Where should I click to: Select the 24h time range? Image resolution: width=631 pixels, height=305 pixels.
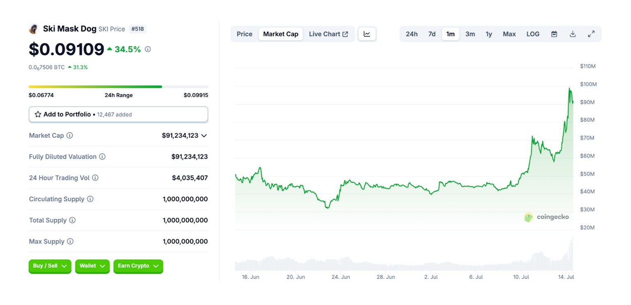point(412,34)
